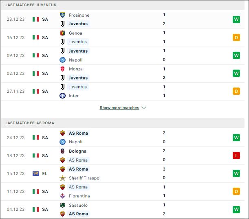The image size is (249, 219).
Task: Click the Genoa club crest icon
Action: tap(63, 33)
